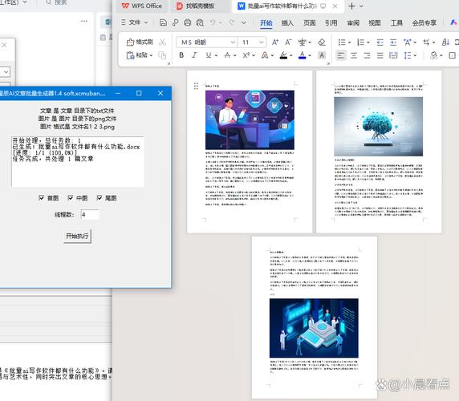Open the 审阅 ribbon tab
Image resolution: width=459 pixels, height=401 pixels.
(353, 22)
